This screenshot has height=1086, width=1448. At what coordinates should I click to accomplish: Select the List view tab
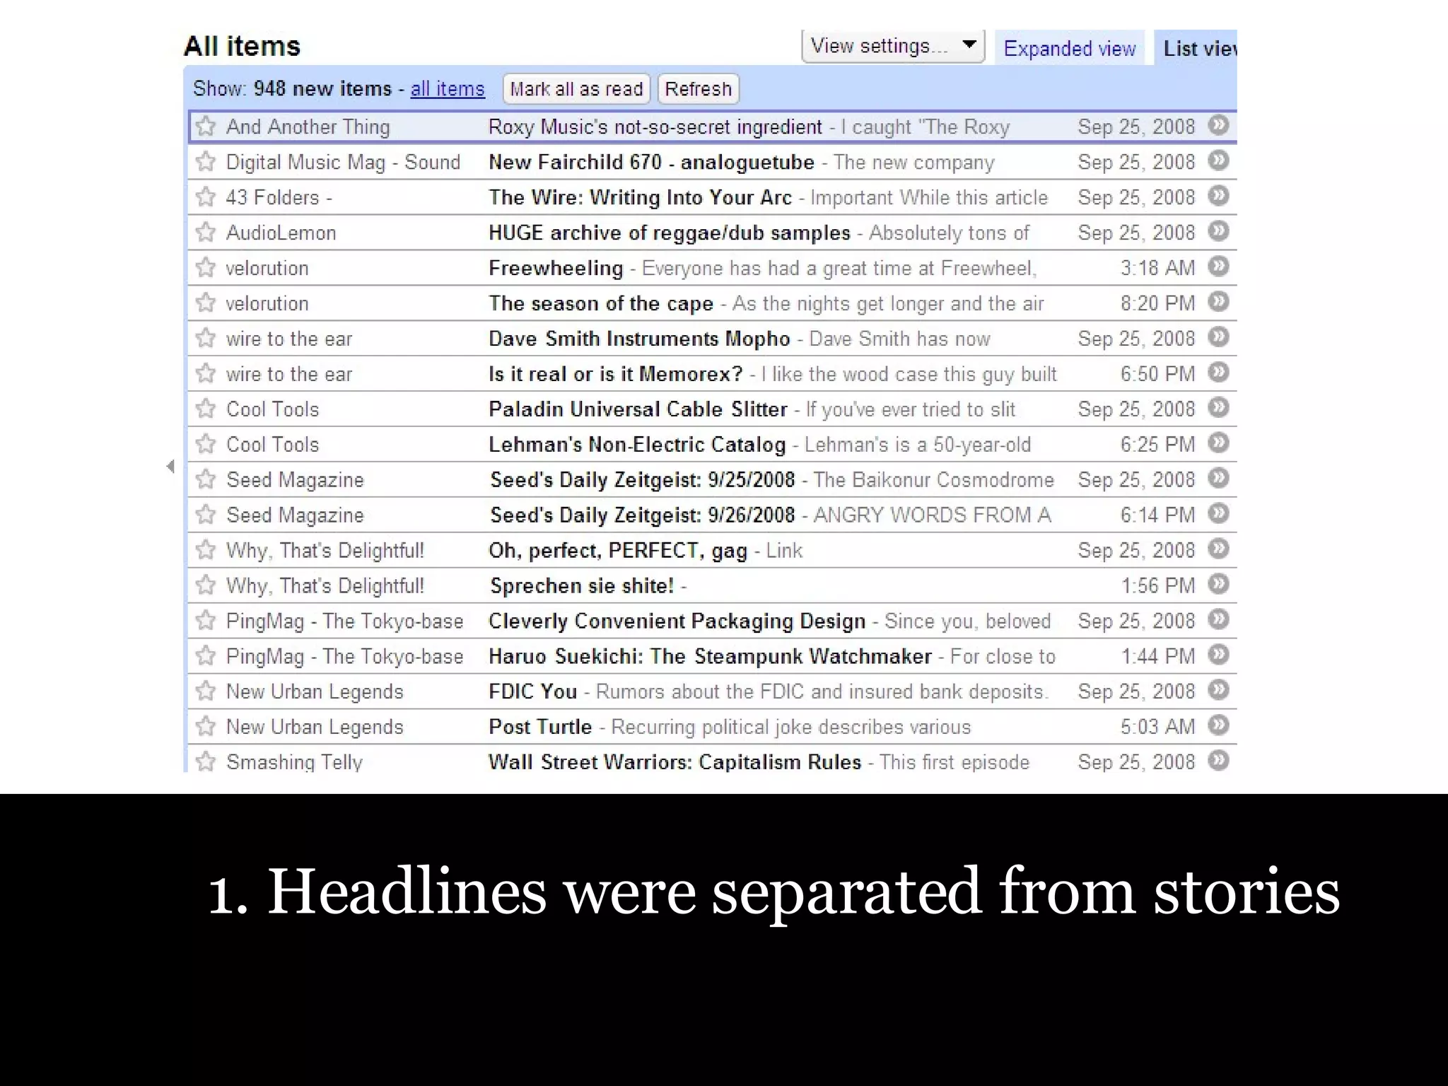click(x=1196, y=48)
